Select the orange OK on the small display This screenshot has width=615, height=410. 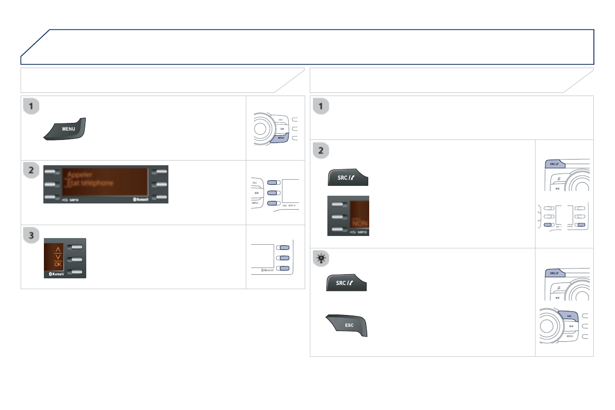point(54,264)
